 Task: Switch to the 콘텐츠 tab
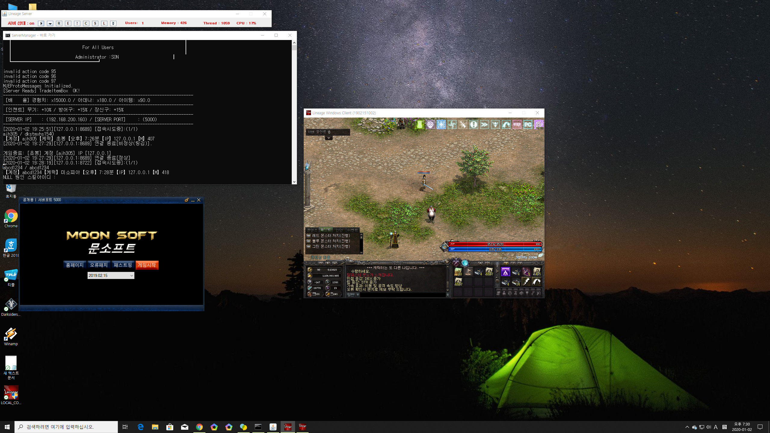tap(312, 230)
